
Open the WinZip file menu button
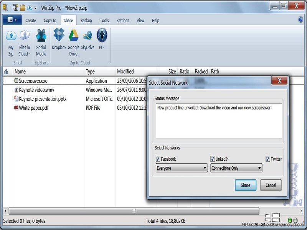[12, 20]
